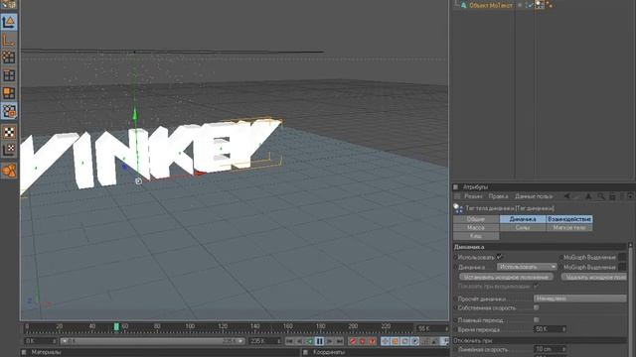Switch to the Силы tab

(x=523, y=227)
